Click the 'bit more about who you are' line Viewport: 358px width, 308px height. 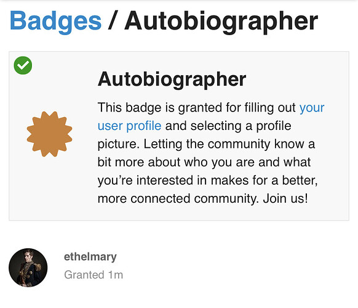click(204, 162)
